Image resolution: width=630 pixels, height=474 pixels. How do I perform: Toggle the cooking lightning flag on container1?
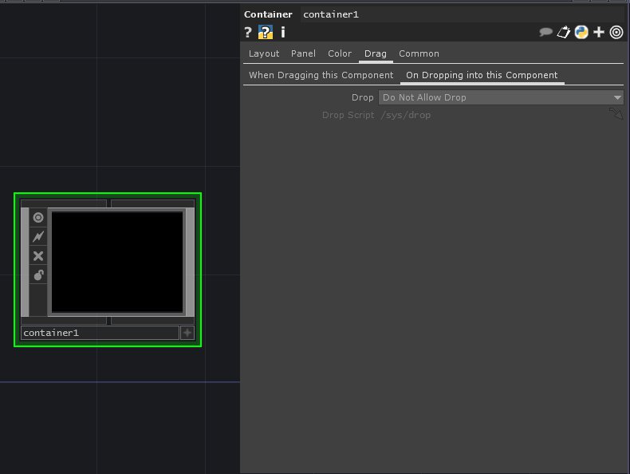tap(38, 236)
